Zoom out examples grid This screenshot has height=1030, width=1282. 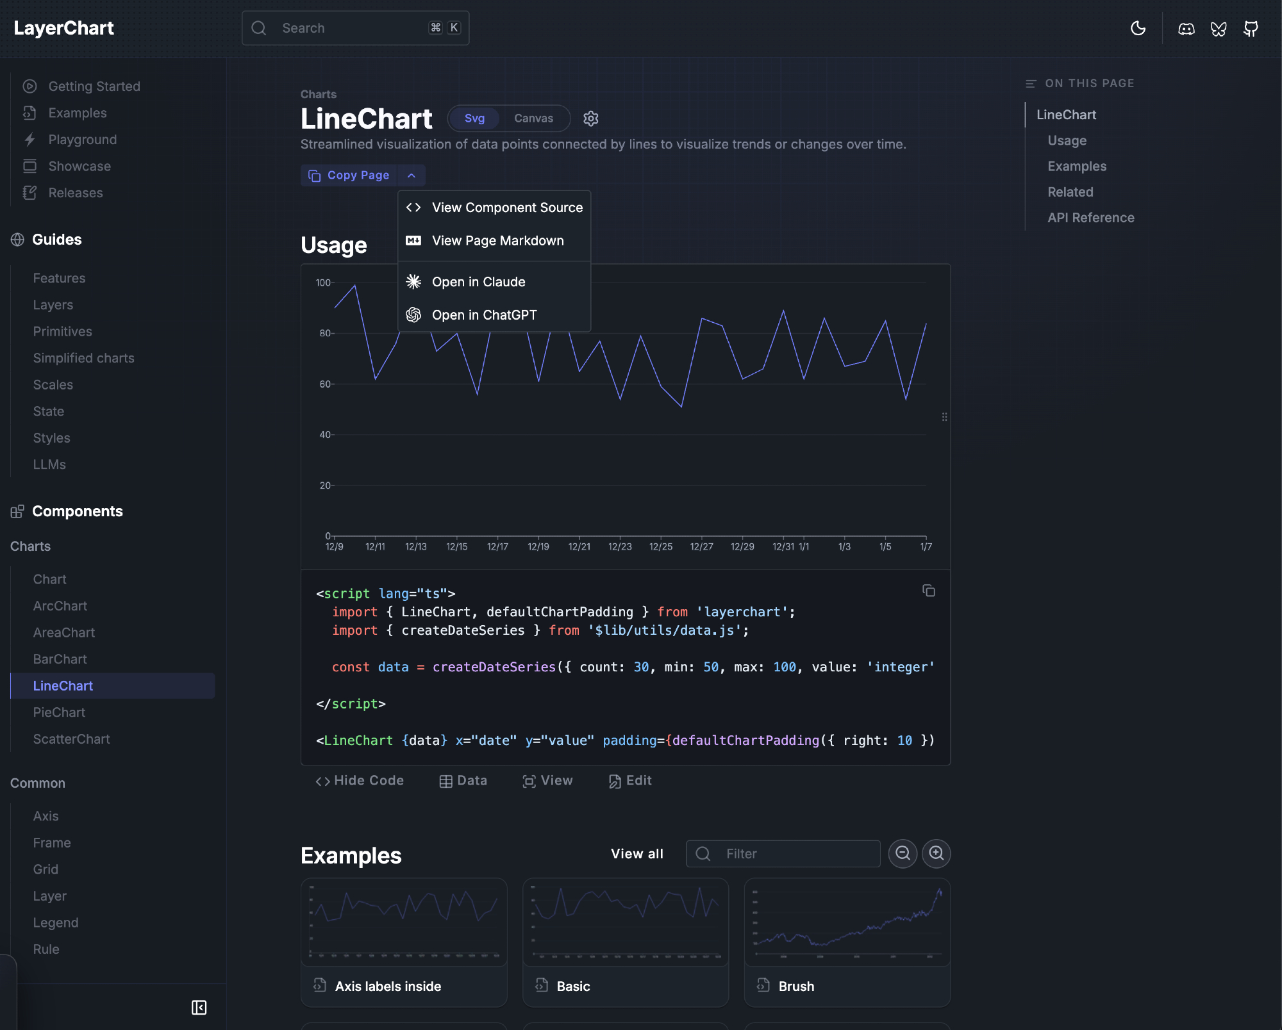pos(903,853)
